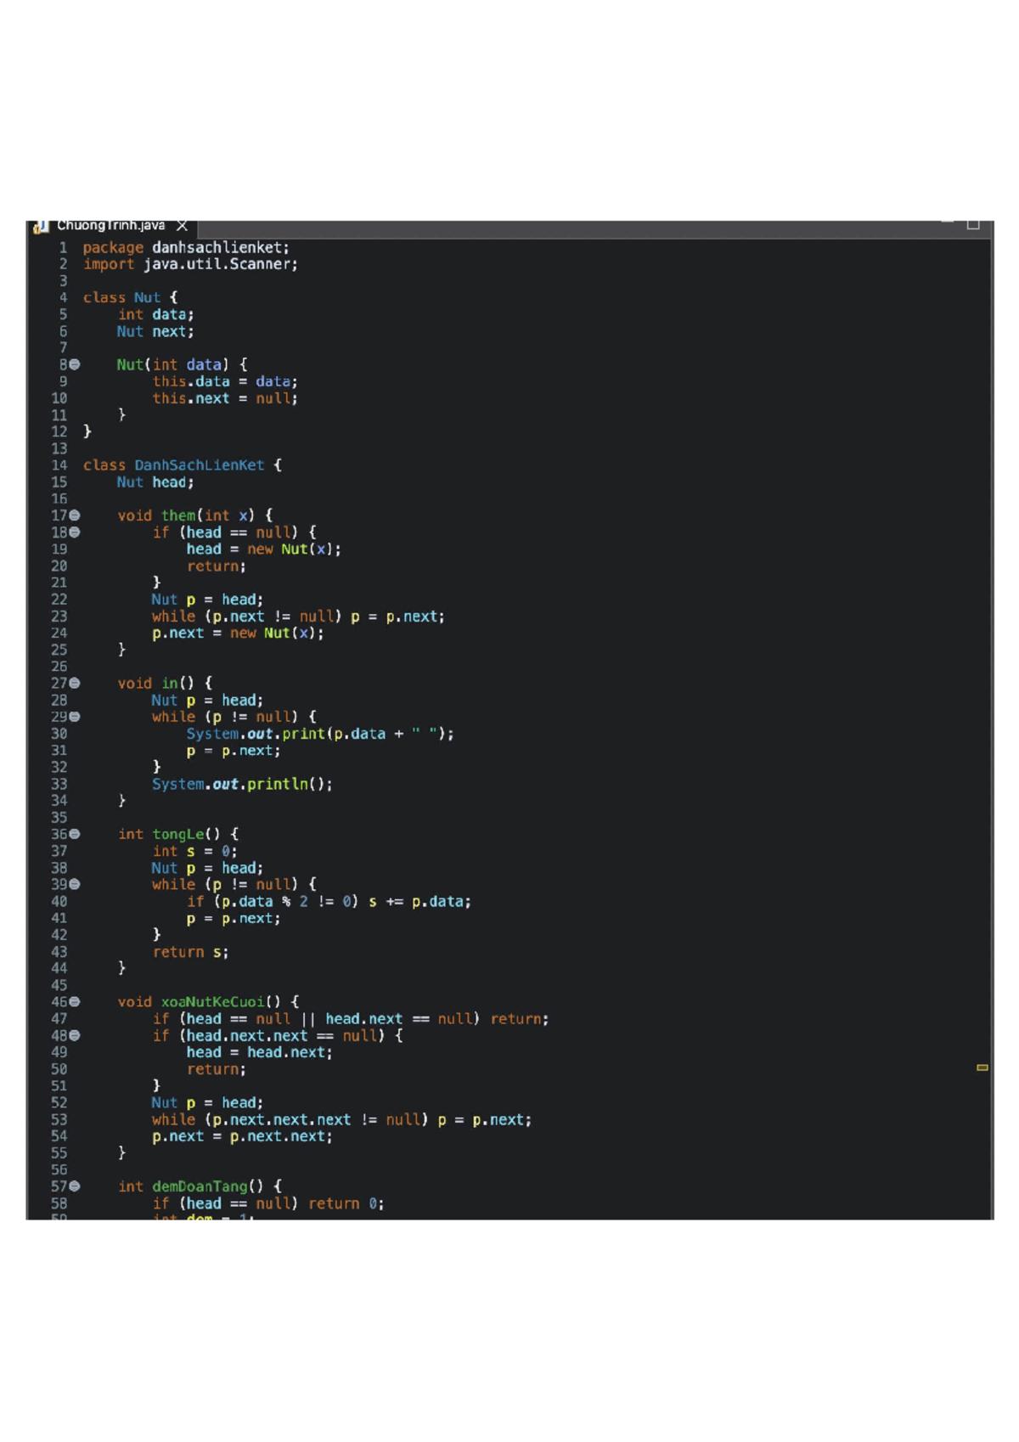Collapse the them method fold marker
Image resolution: width=1019 pixels, height=1442 pixels.
[75, 515]
